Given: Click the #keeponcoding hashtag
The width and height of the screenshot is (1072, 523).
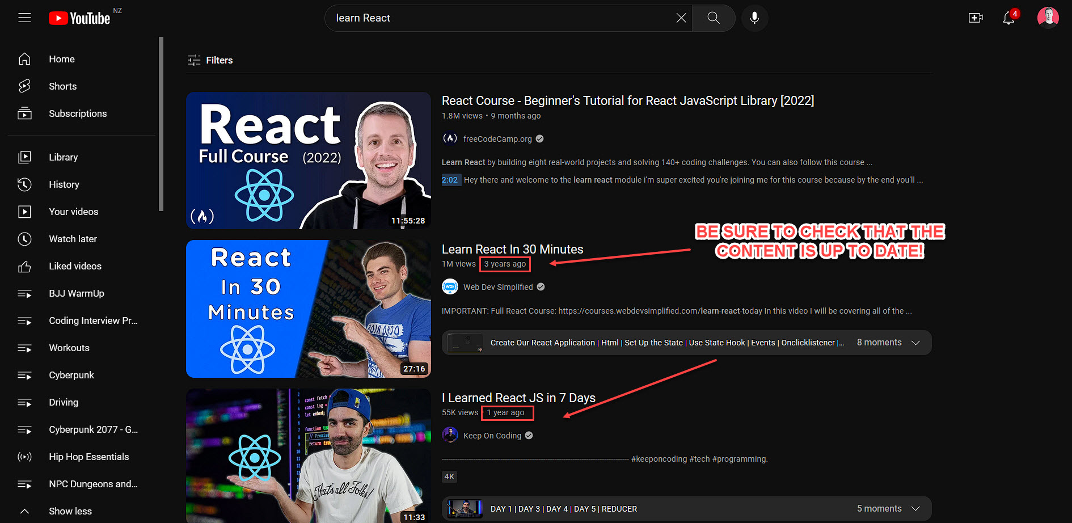Looking at the screenshot, I should pos(659,459).
